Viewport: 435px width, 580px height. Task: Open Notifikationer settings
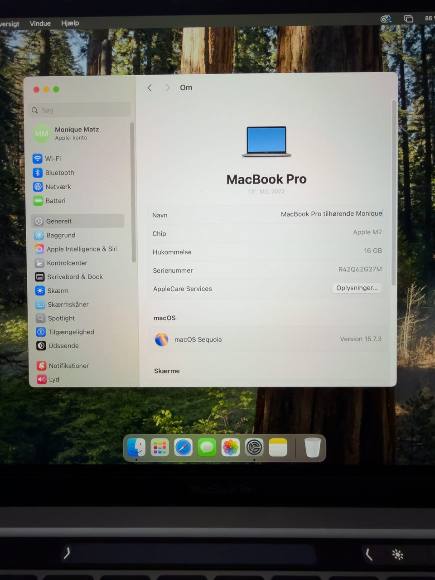(x=63, y=366)
